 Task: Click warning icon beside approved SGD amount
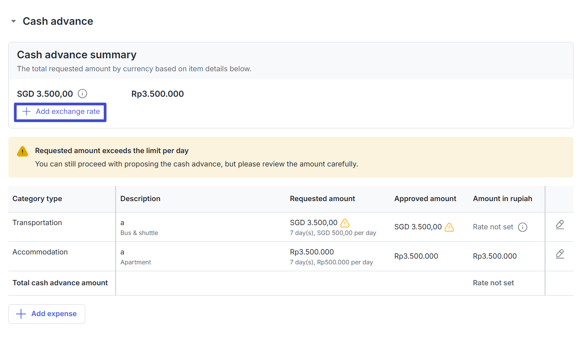[x=449, y=227]
